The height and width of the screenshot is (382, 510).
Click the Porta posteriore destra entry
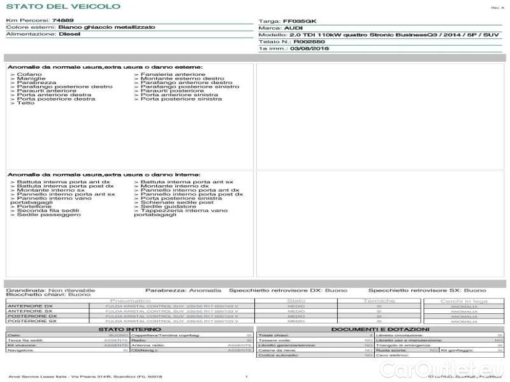click(x=53, y=99)
